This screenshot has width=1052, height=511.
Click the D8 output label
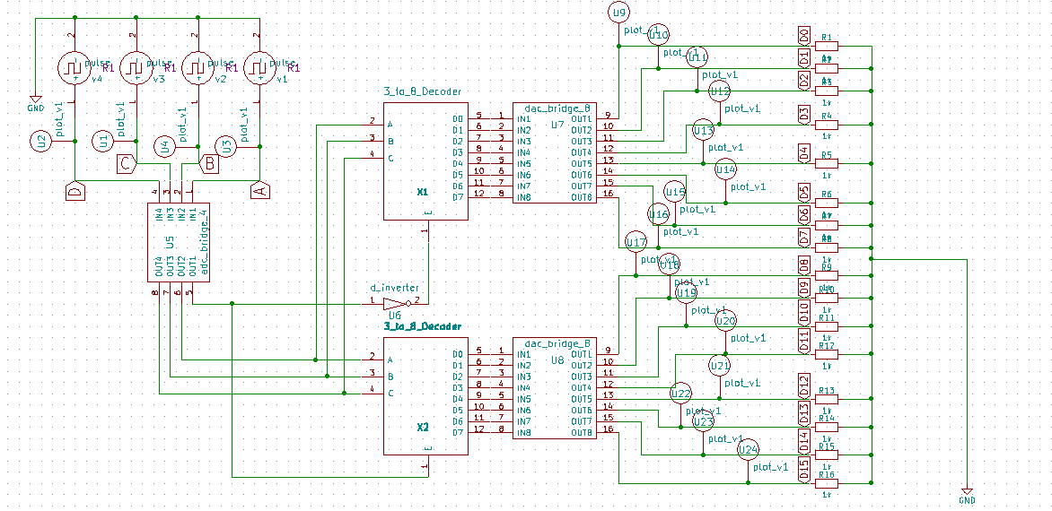click(803, 265)
